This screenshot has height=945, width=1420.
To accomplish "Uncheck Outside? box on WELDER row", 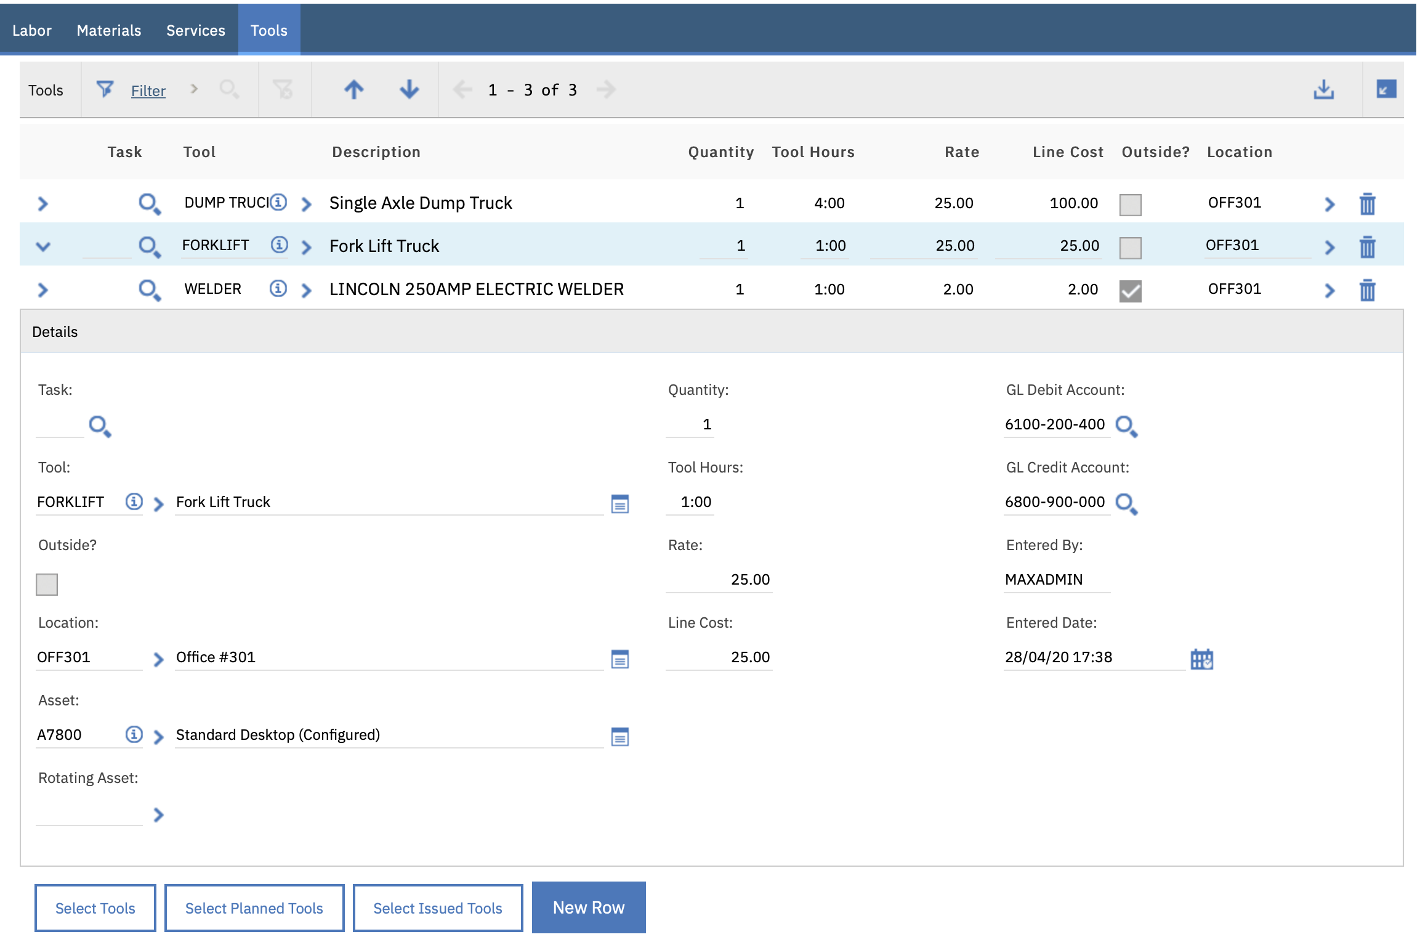I will (1131, 291).
